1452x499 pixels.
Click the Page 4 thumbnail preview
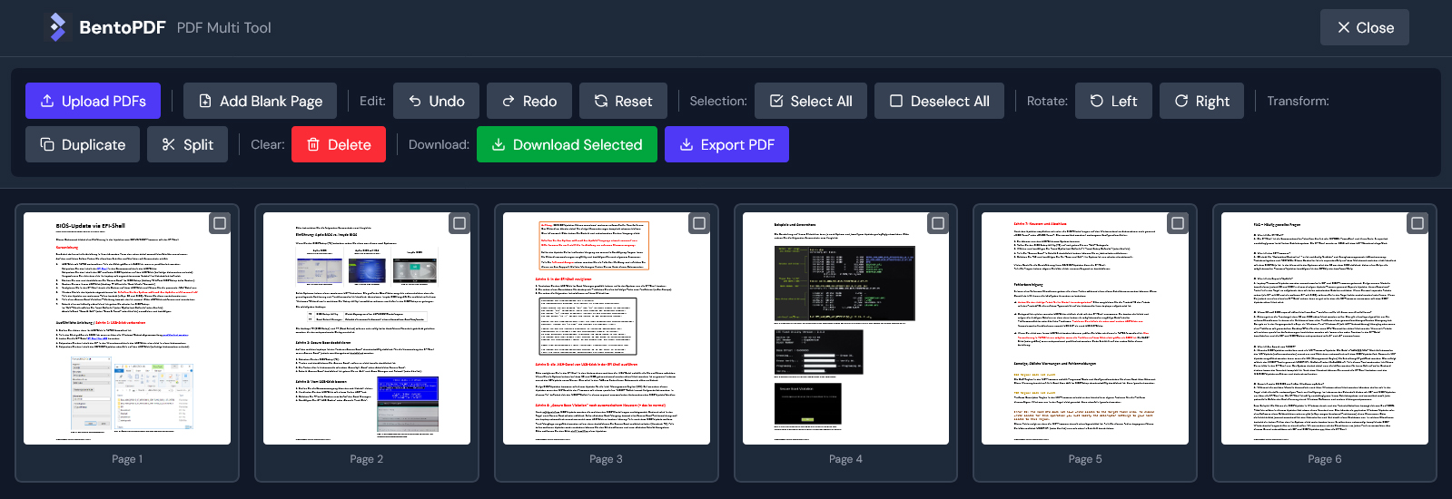[845, 328]
